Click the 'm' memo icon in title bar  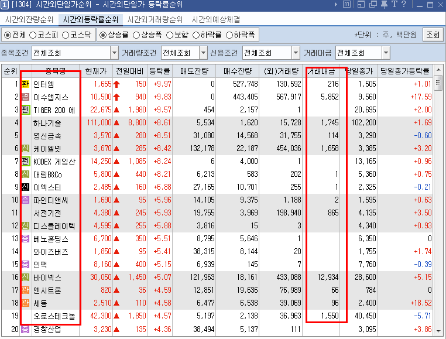346,4
